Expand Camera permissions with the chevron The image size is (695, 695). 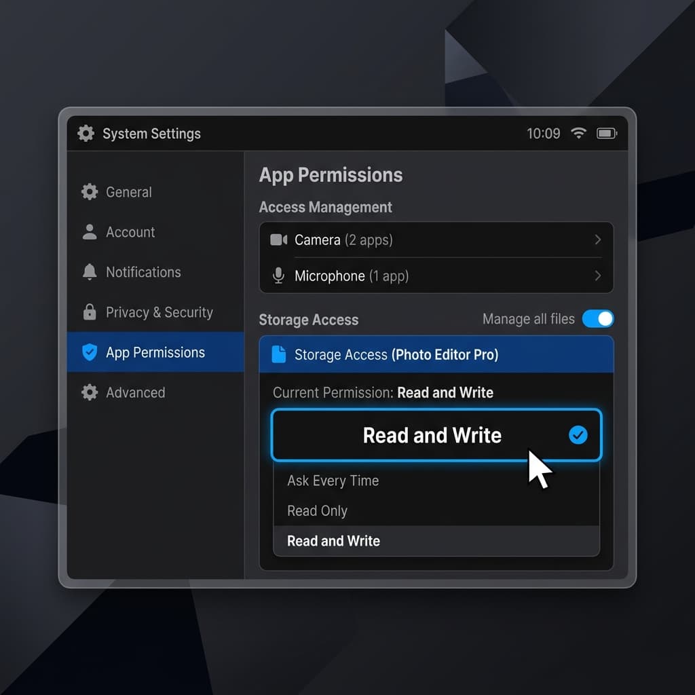[598, 240]
